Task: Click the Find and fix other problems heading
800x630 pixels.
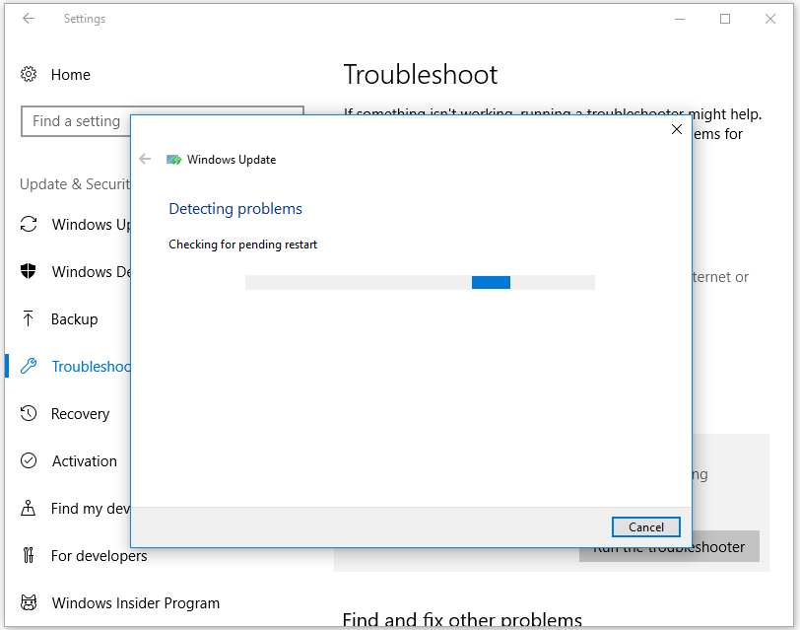Action: pos(462,619)
